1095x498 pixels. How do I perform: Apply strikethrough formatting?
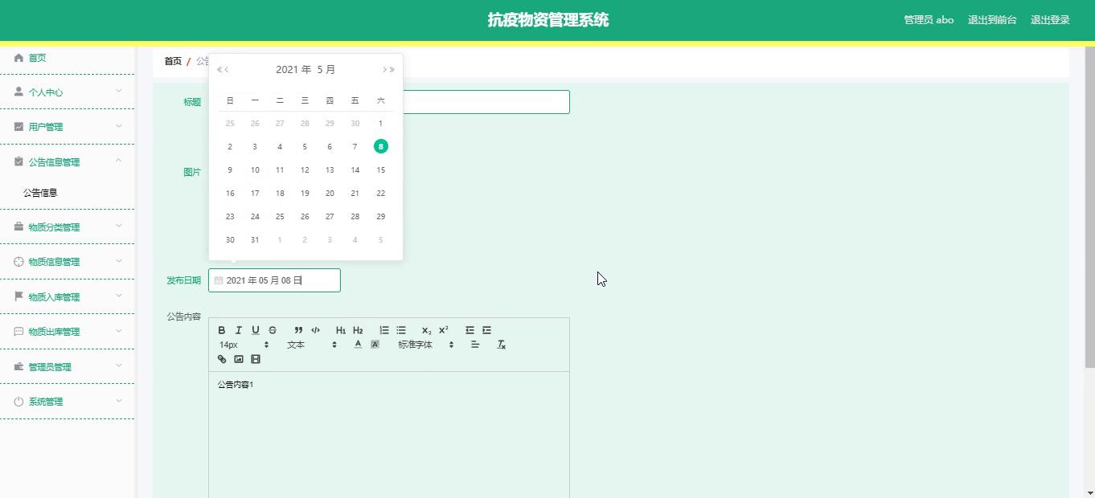[273, 330]
